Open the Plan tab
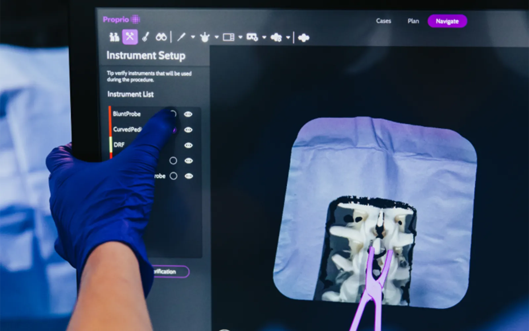The image size is (529, 331). (413, 21)
